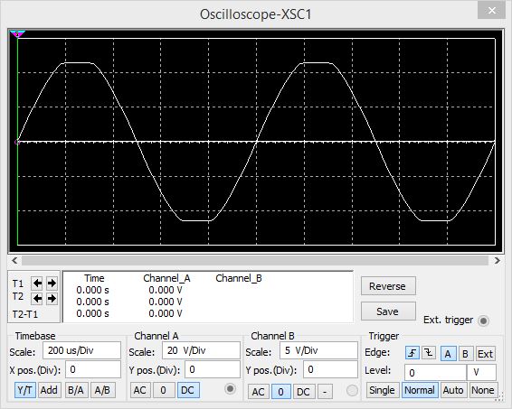Click the cursor marker at top-left of the display
This screenshot has height=409, width=512.
(x=17, y=34)
